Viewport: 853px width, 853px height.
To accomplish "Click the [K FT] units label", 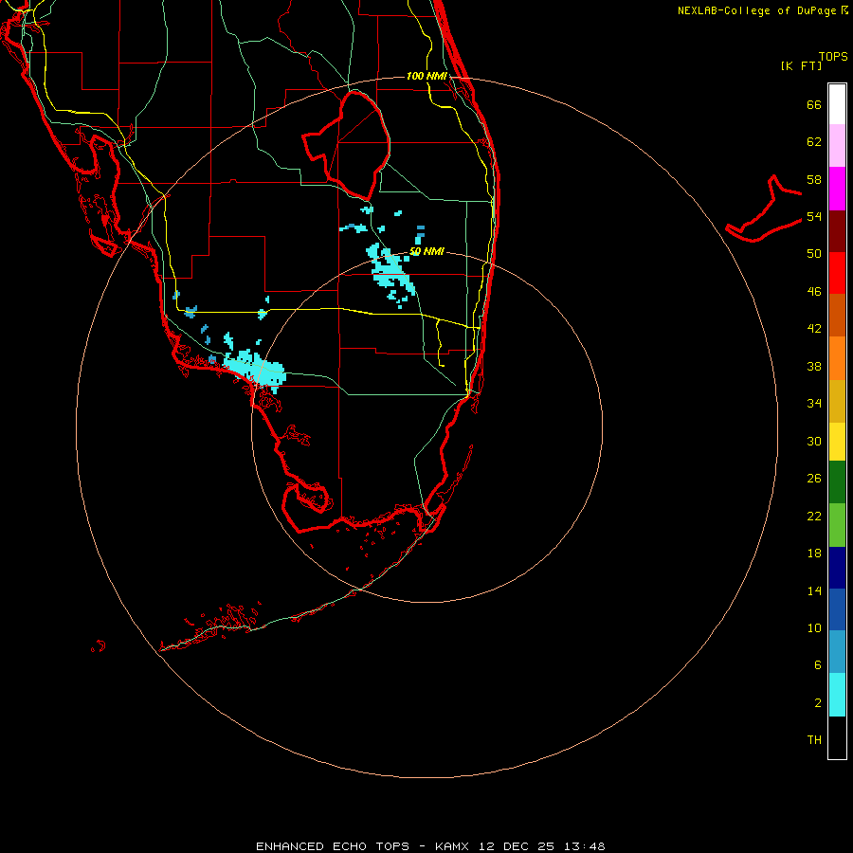I will pos(801,65).
